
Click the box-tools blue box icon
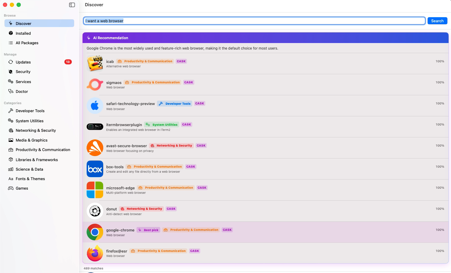(95, 169)
